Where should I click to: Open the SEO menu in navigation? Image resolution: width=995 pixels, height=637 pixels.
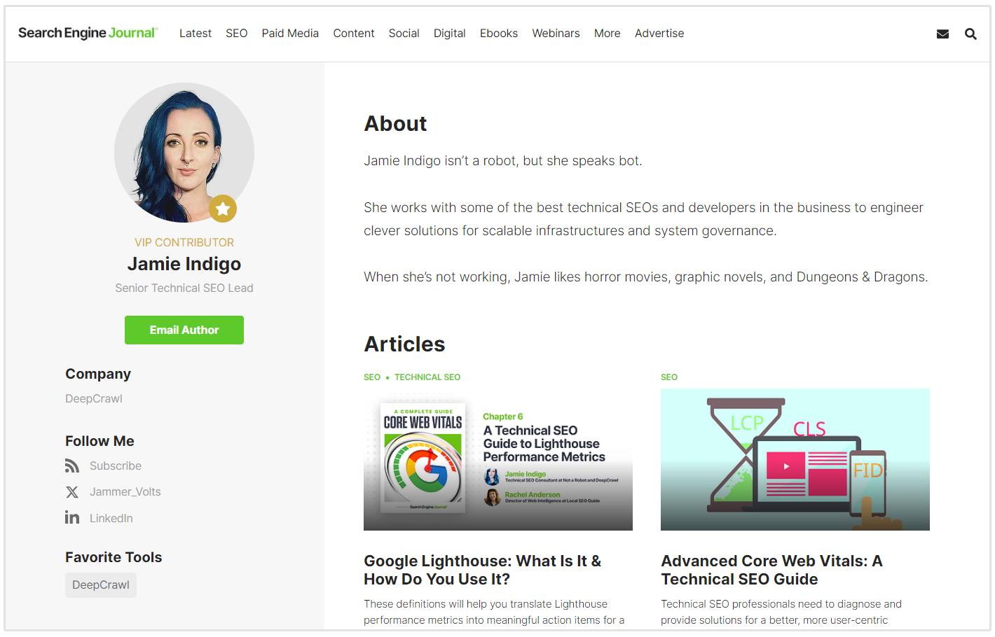[x=236, y=33]
